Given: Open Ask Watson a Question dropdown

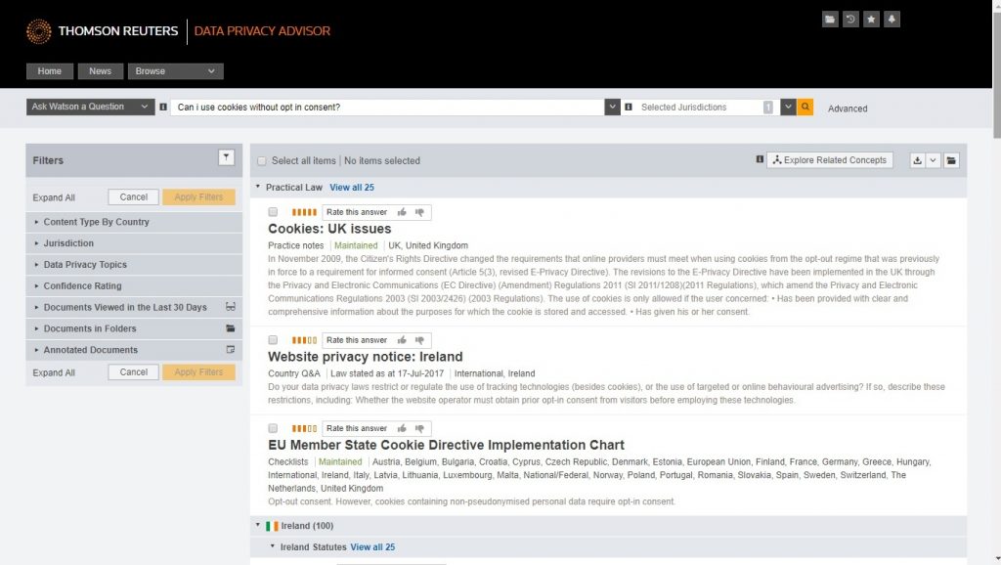Looking at the screenshot, I should (90, 107).
